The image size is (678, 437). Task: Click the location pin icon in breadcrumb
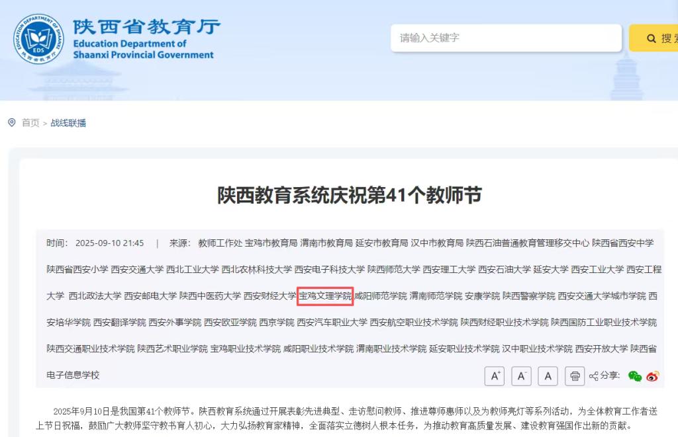click(x=12, y=122)
